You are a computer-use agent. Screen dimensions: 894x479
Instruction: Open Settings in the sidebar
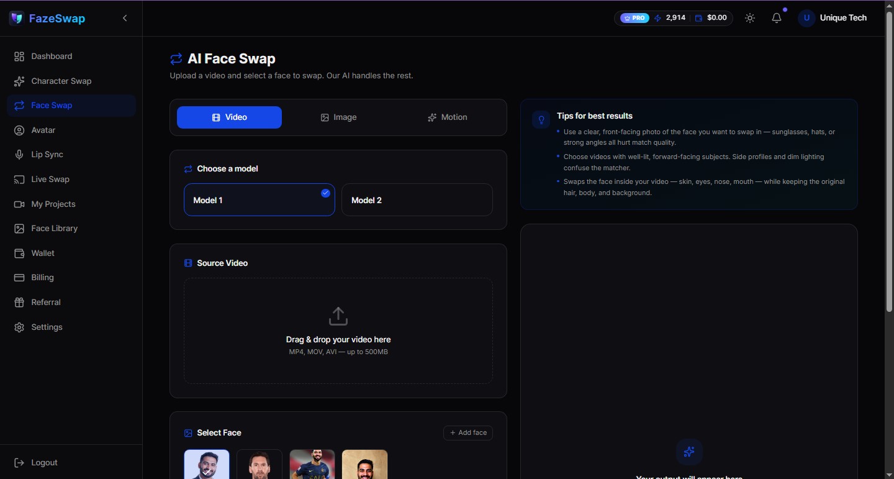[71, 327]
